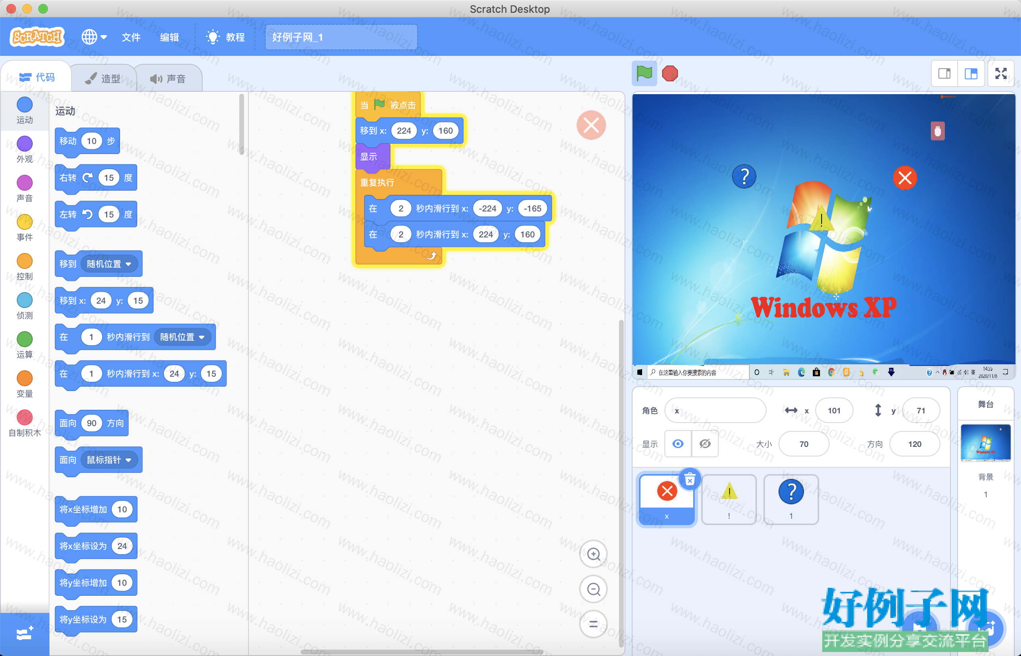This screenshot has height=656, width=1021.
Task: Click the green flag to run
Action: [644, 73]
